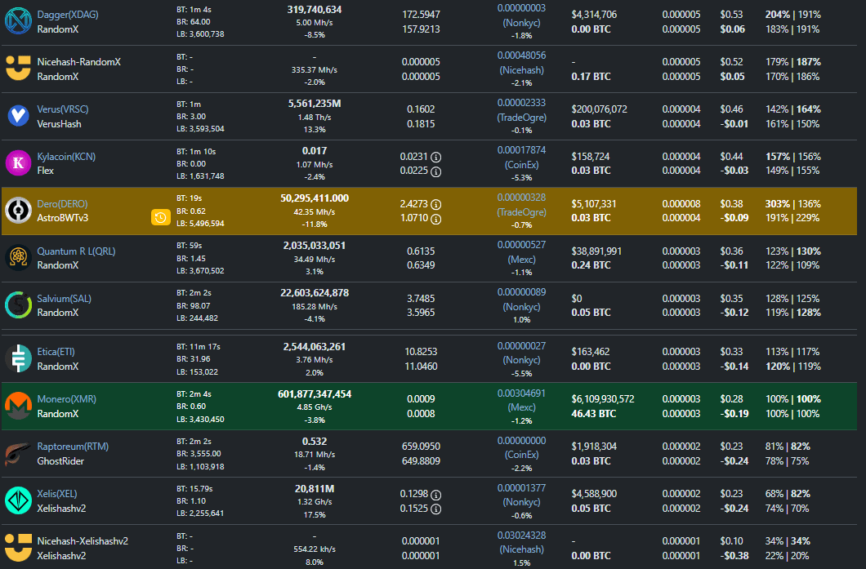
Task: Click the Dagger (XDAG) coin logo
Action: coord(17,22)
